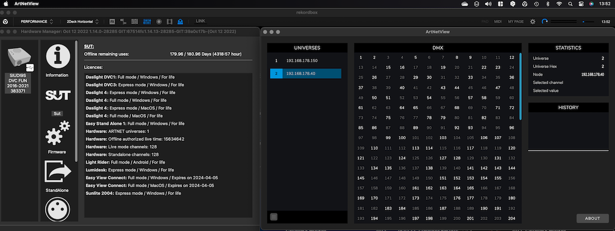The height and width of the screenshot is (231, 615).
Task: Click the DMX channel grid scrollbar
Action: (x=521, y=86)
